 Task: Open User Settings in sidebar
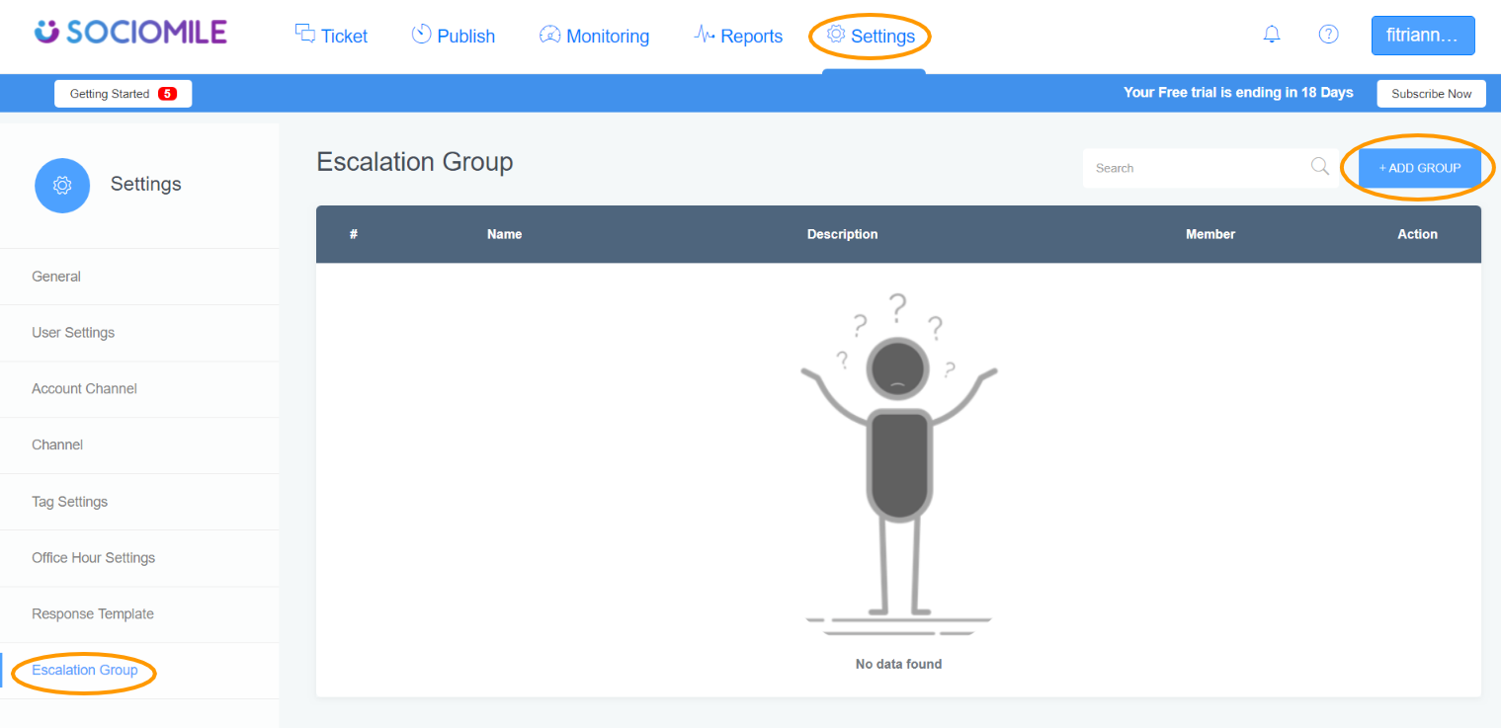139,333
